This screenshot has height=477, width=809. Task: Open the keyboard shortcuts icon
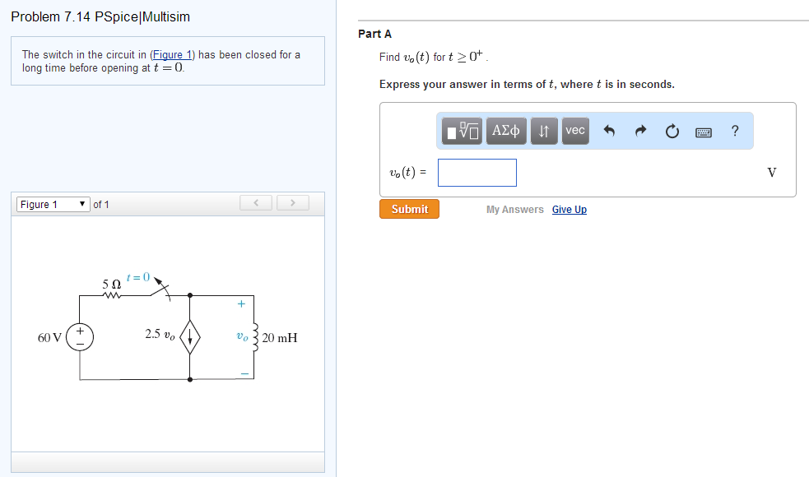click(x=703, y=130)
